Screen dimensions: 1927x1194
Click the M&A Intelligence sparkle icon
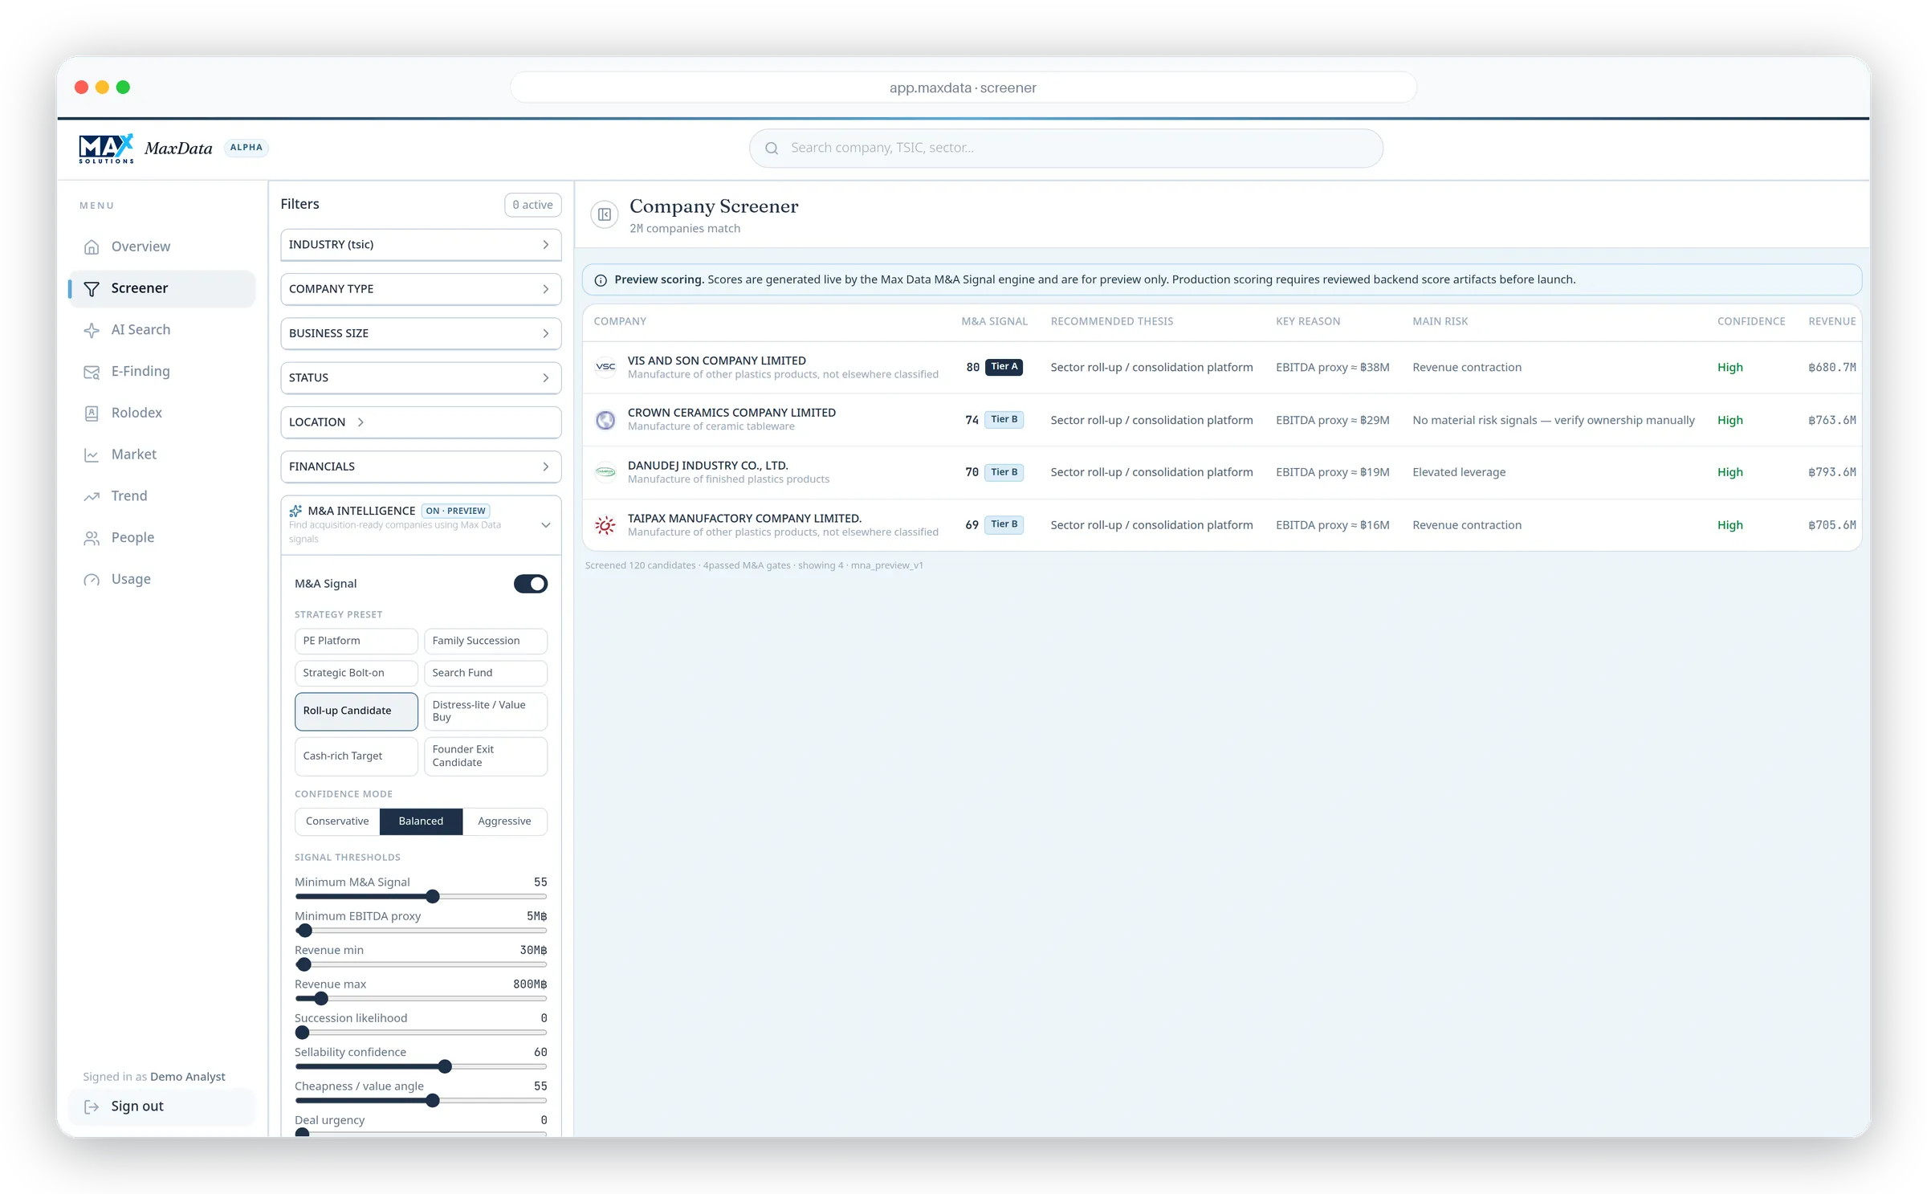[x=295, y=511]
